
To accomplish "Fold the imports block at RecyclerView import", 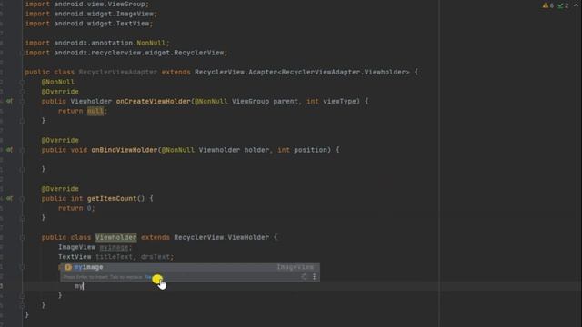I will click(x=22, y=53).
